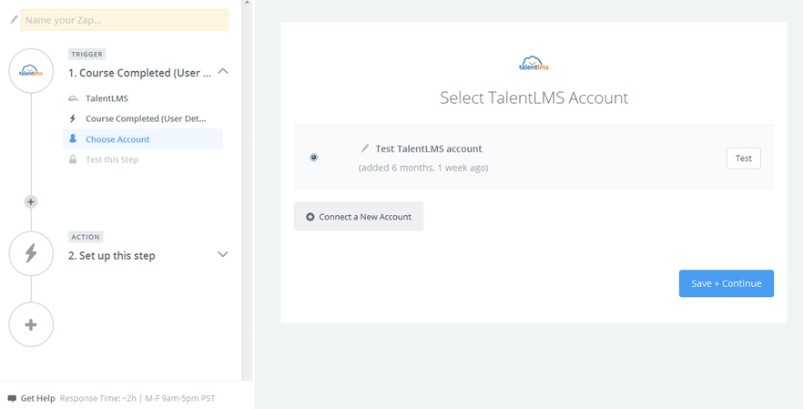Select the Test TalentLMS account radio button
Viewport: 803px width, 409px height.
pyautogui.click(x=314, y=158)
